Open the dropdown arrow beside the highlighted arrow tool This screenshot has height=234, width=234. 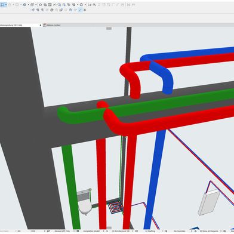coord(6,4)
